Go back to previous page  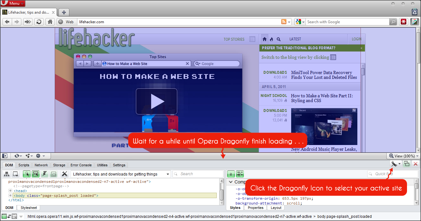[7, 22]
